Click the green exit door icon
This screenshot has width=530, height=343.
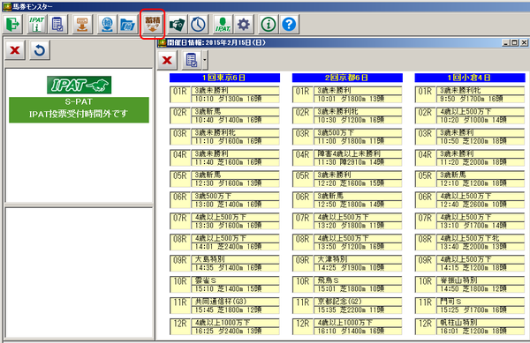(x=13, y=25)
